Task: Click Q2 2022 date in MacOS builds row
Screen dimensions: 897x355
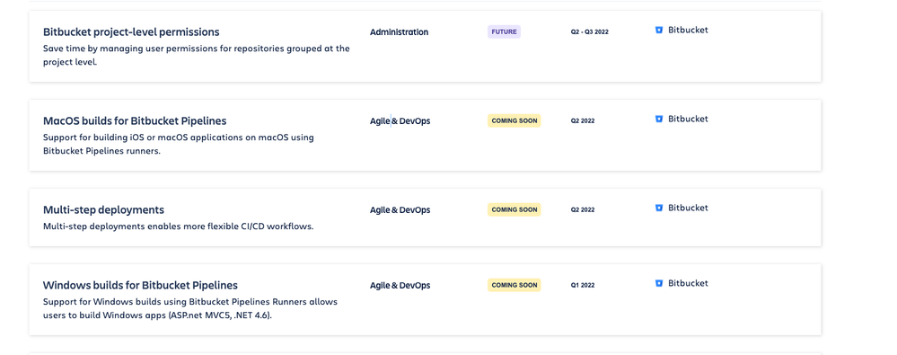Action: (x=583, y=120)
